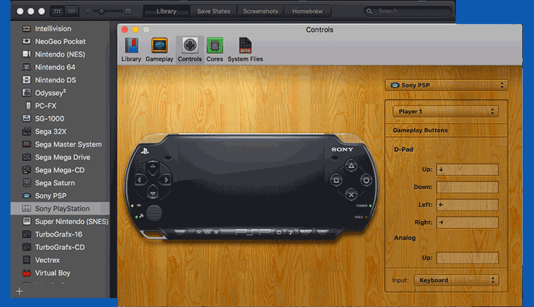Screen dimensions: 534x307
Task: Click the circle button on the PSP
Action: coord(366,180)
